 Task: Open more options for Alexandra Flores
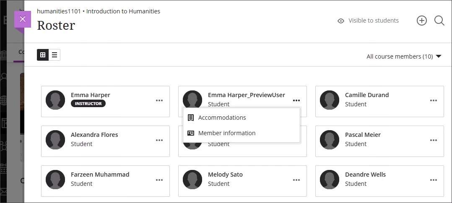(159, 140)
